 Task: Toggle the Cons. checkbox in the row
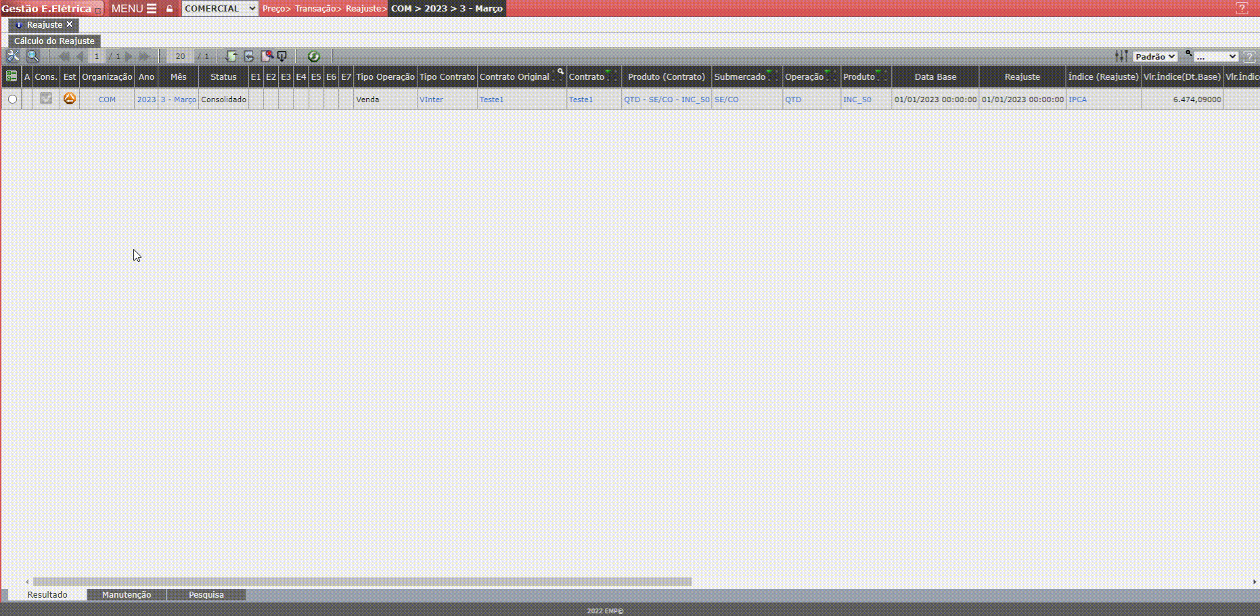point(46,99)
